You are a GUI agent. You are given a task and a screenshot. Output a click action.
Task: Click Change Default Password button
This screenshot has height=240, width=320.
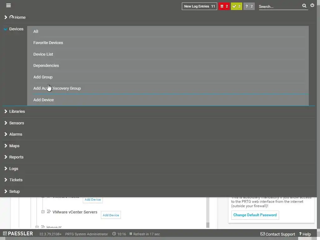pyautogui.click(x=255, y=215)
